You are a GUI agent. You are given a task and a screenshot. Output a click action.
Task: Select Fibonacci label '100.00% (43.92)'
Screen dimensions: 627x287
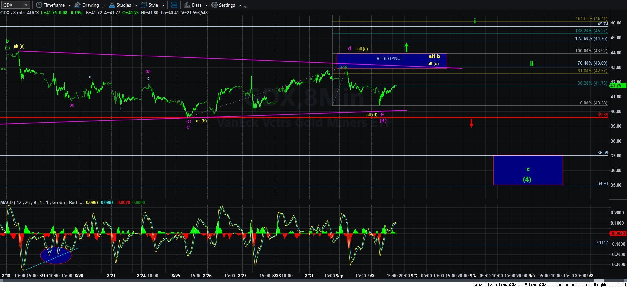pyautogui.click(x=591, y=51)
